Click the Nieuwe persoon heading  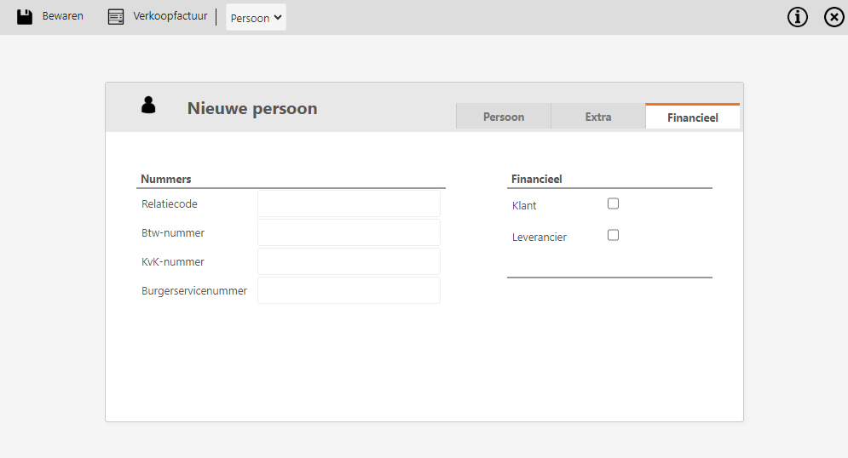pyautogui.click(x=252, y=109)
